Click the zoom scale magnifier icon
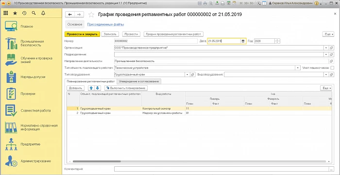The width and height of the screenshot is (340, 175). (x=258, y=3)
